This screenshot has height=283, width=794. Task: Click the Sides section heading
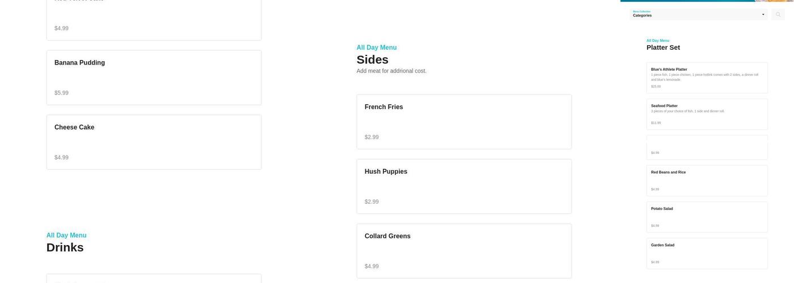point(373,59)
